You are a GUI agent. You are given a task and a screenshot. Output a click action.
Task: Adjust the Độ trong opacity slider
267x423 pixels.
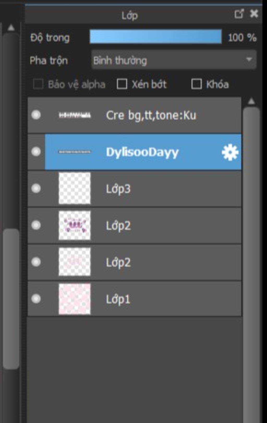(x=156, y=37)
